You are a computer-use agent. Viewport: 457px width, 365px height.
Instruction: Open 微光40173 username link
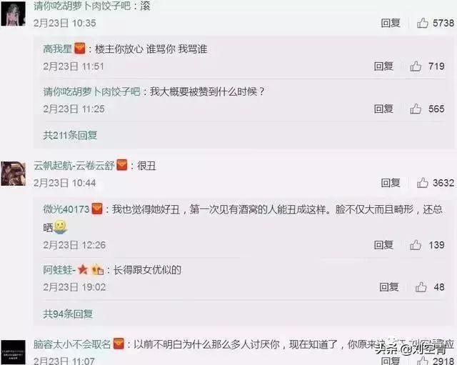[x=66, y=209]
